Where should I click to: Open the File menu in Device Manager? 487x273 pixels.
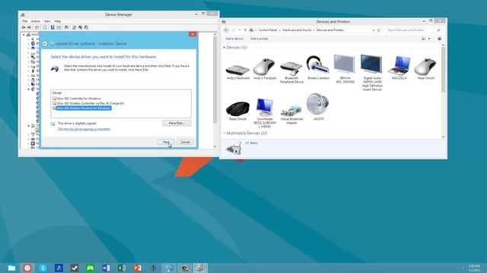pos(25,21)
